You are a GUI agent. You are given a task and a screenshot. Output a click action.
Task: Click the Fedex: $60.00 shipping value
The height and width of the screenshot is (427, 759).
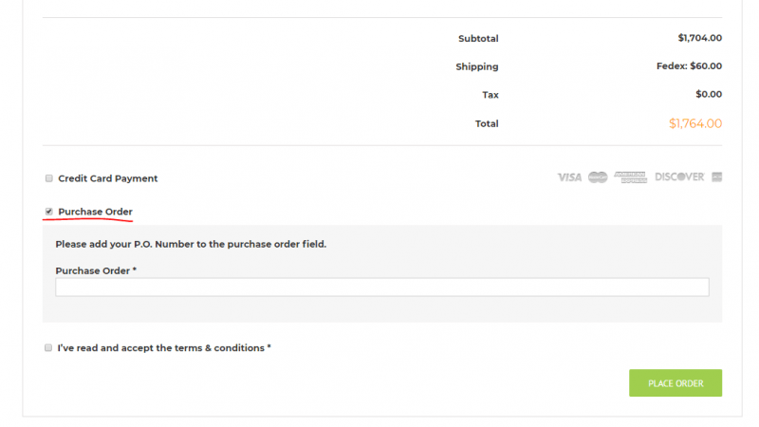pos(689,66)
